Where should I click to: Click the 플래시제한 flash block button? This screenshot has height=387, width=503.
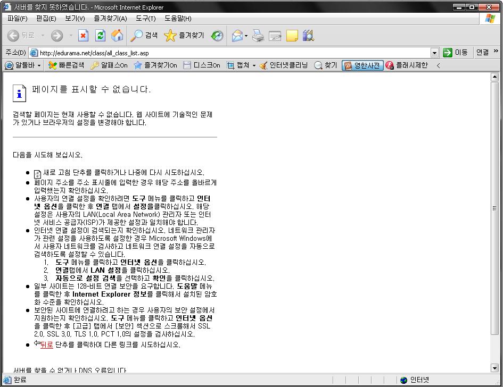pos(407,65)
